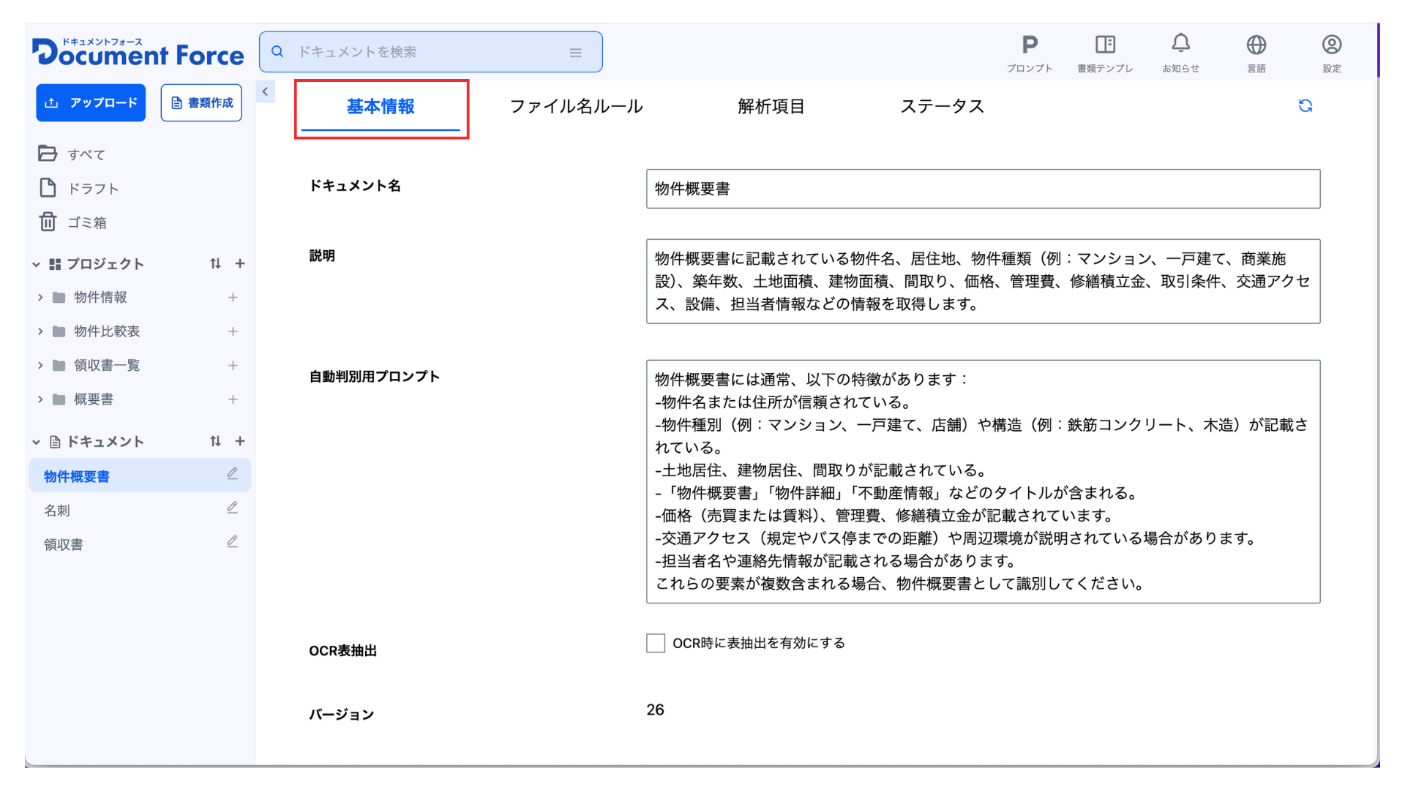
Task: Expand the 物件比較表 folder
Action: point(40,331)
